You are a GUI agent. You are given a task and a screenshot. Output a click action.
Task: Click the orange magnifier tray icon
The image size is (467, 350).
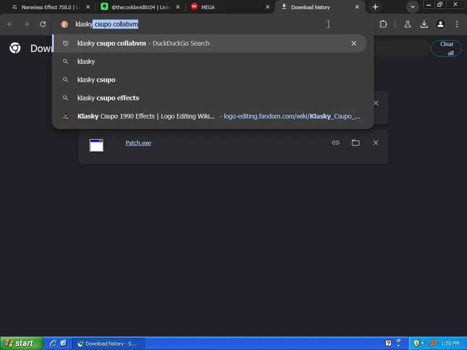433,344
